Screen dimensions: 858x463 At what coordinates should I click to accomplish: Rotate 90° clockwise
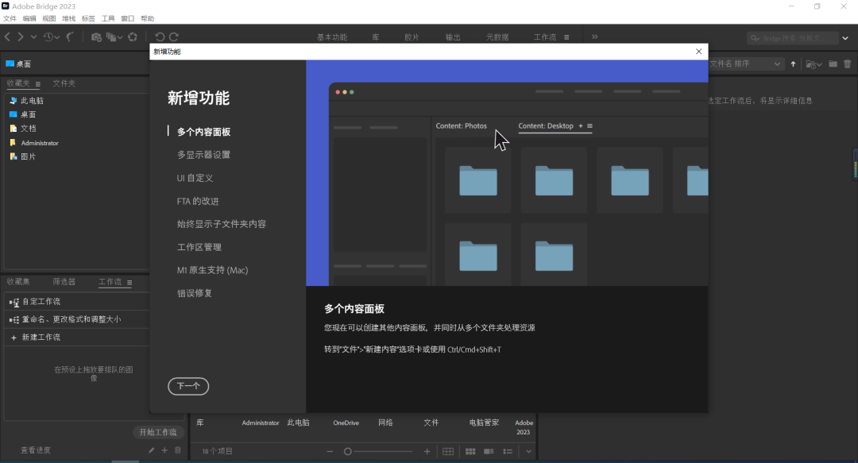pyautogui.click(x=174, y=37)
